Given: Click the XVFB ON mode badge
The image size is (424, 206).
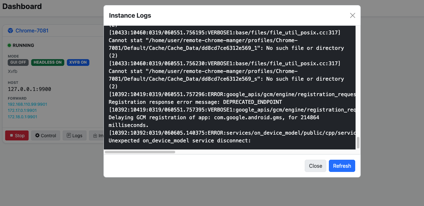Looking at the screenshot, I should [78, 62].
